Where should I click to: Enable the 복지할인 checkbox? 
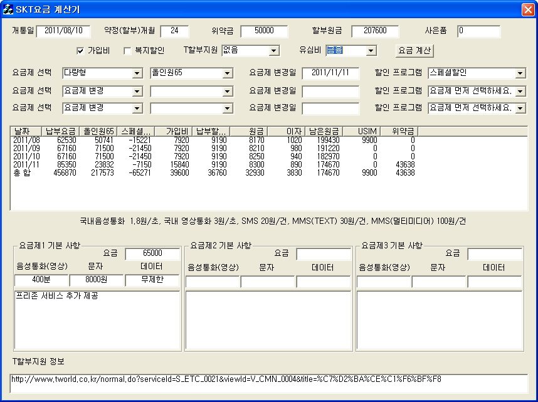[127, 51]
